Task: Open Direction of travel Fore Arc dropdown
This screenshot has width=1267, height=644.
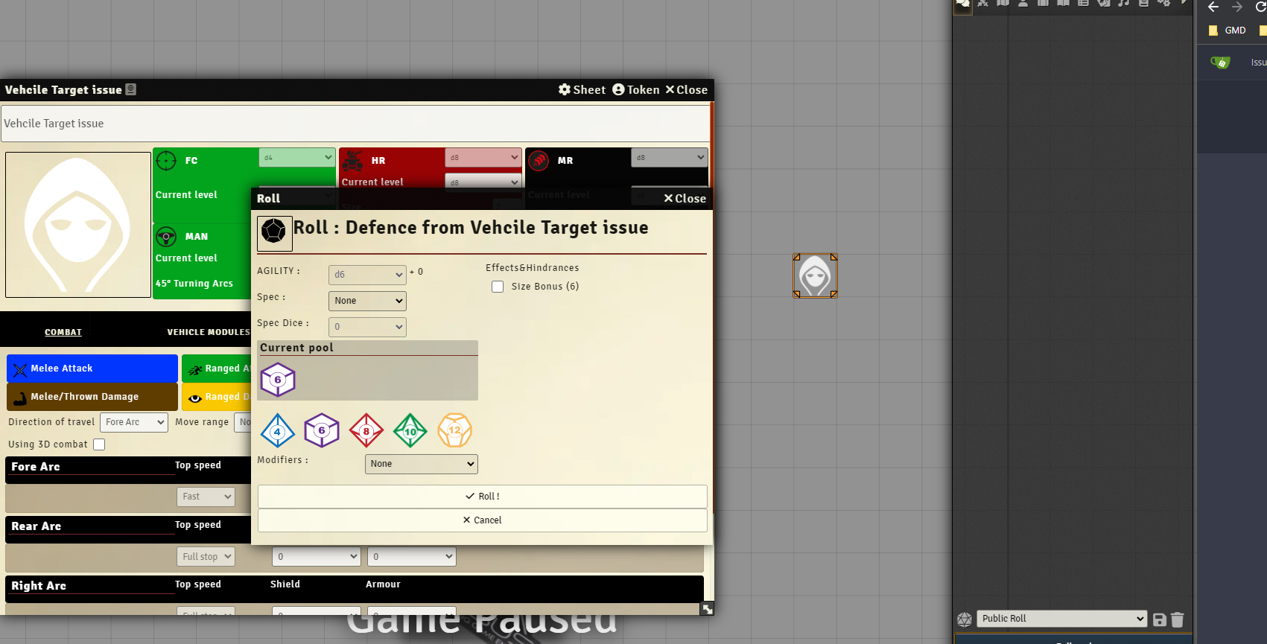Action: [134, 422]
